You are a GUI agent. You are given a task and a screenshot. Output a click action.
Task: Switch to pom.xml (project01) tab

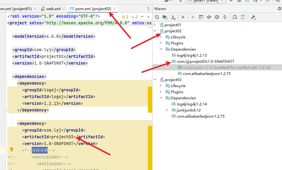[16, 9]
